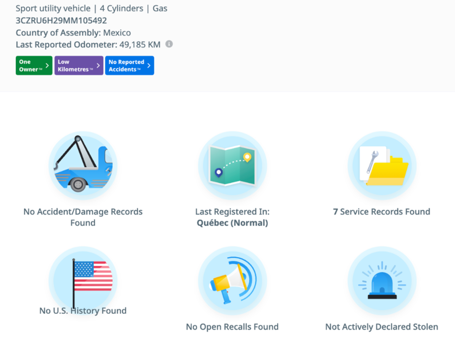Viewport: 455px width, 341px height.
Task: Select the No Open Recalls Found label
Action: click(x=232, y=327)
